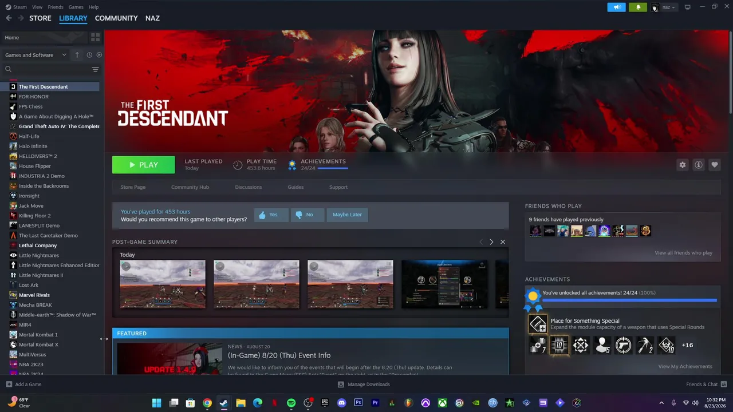Sort the library list with the up-arrow button
Image resolution: width=733 pixels, height=412 pixels.
pos(77,55)
